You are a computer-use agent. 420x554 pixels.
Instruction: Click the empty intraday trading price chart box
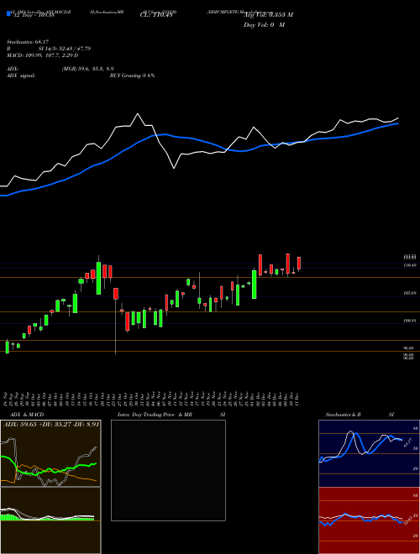[168, 470]
